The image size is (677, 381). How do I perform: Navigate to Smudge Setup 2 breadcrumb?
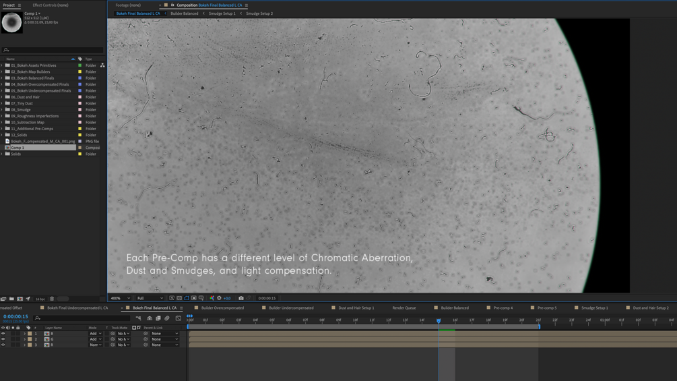click(x=259, y=13)
